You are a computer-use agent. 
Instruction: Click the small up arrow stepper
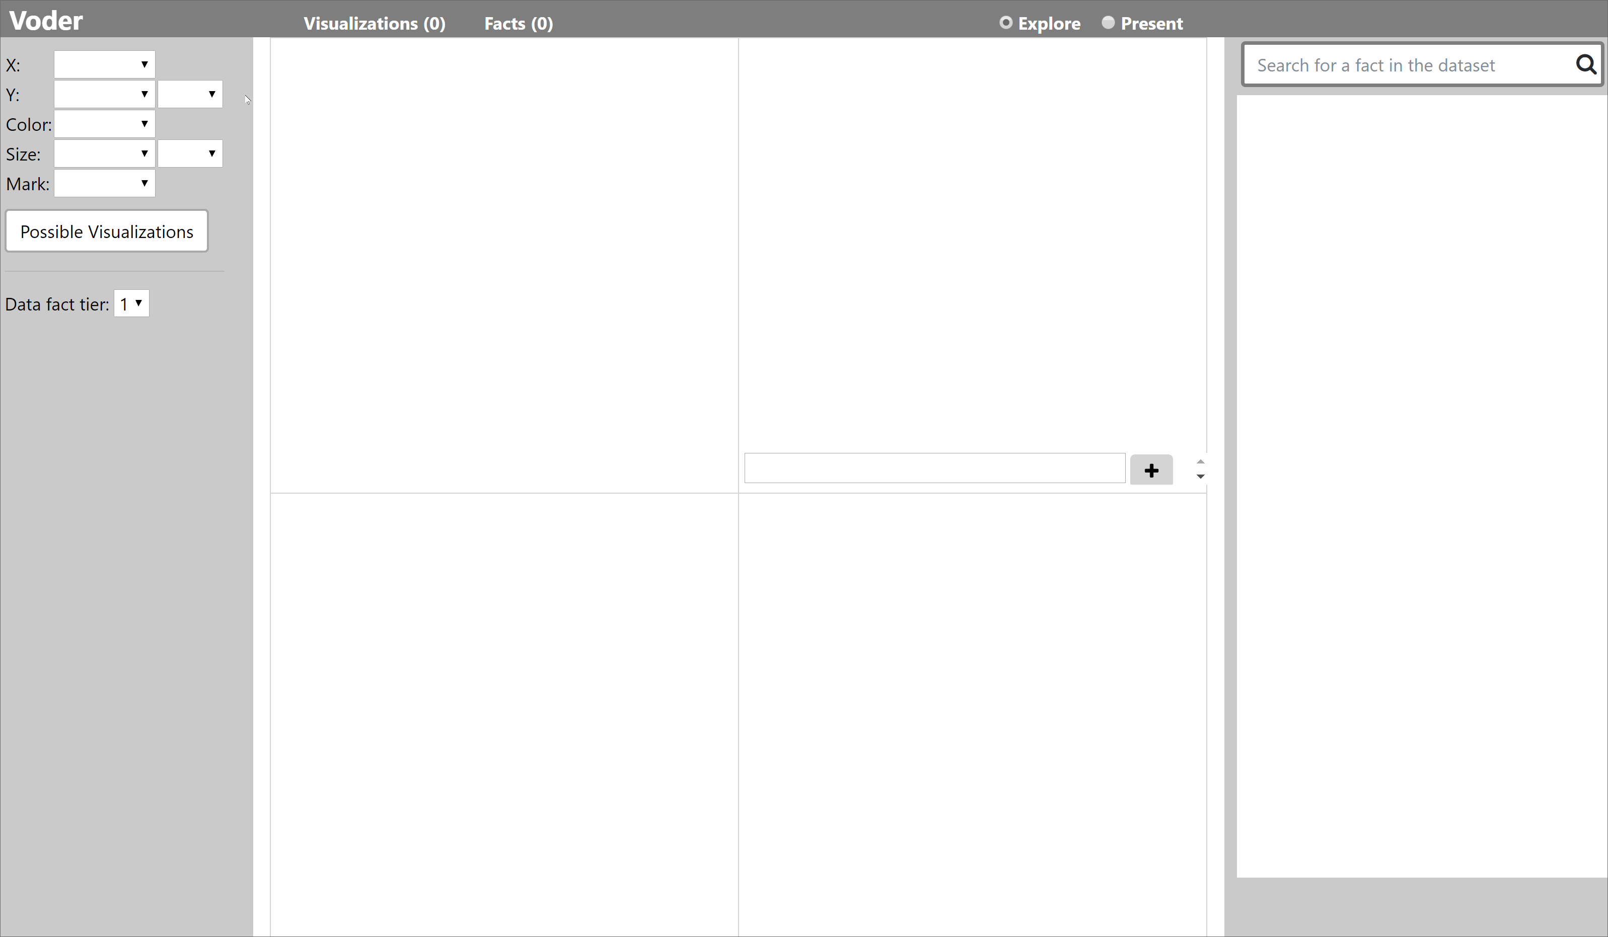1200,462
